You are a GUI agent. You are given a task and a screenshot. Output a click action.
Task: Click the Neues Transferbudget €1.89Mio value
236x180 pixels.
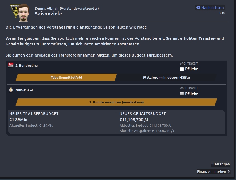pyautogui.click(x=18, y=120)
